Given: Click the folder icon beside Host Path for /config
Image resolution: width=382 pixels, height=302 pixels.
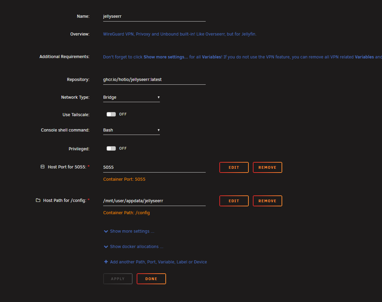Looking at the screenshot, I should point(38,200).
